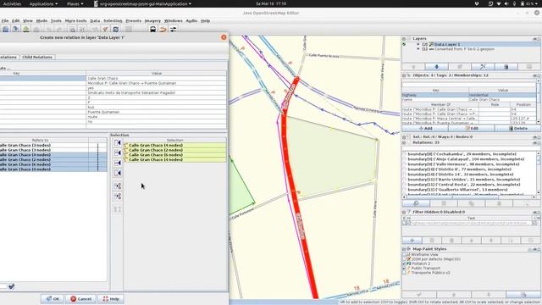Image resolution: width=542 pixels, height=305 pixels.
Task: Collapse the Layers panel
Action: coord(404,39)
